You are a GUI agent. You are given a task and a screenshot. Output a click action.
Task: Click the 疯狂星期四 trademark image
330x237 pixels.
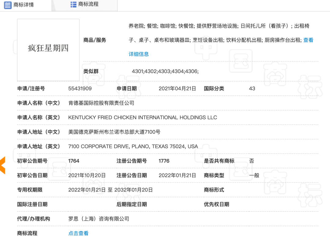pyautogui.click(x=48, y=50)
